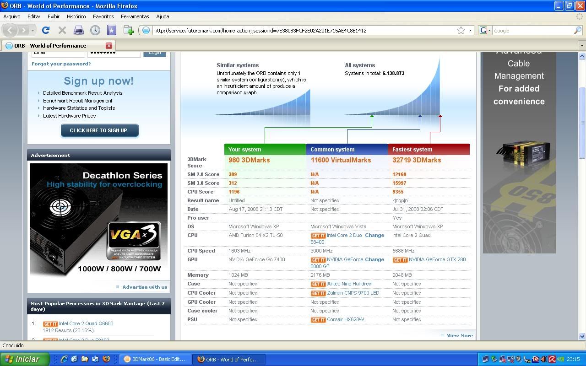Open the back/forward history dropdown arrow

33,30
